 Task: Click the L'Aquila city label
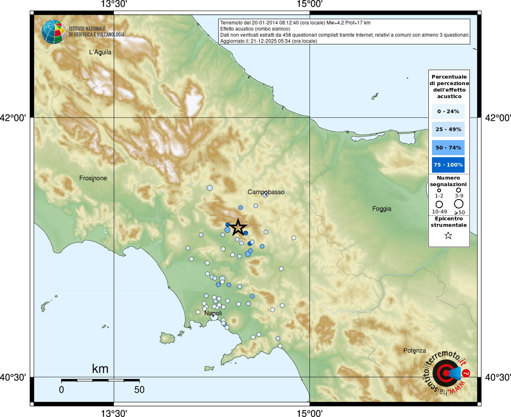[x=100, y=52]
